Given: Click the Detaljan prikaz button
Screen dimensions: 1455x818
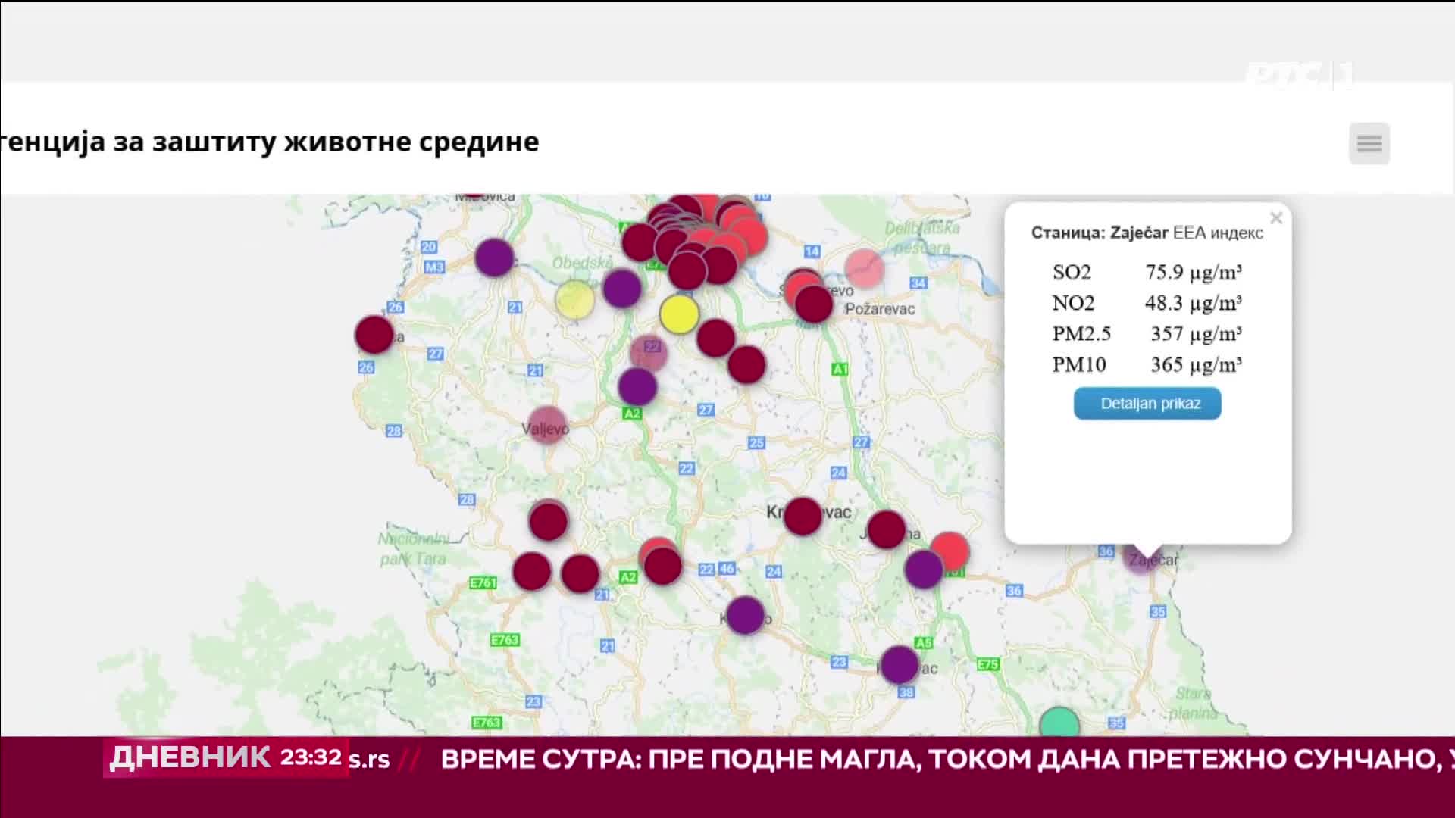Looking at the screenshot, I should click(1147, 404).
